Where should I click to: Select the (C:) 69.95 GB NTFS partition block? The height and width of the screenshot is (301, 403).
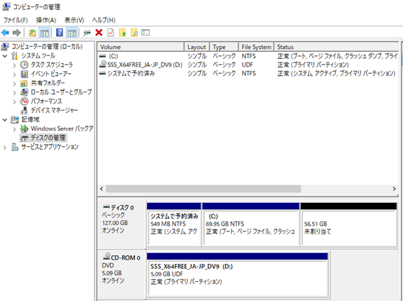251,224
